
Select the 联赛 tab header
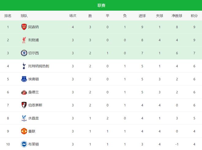[101, 6]
